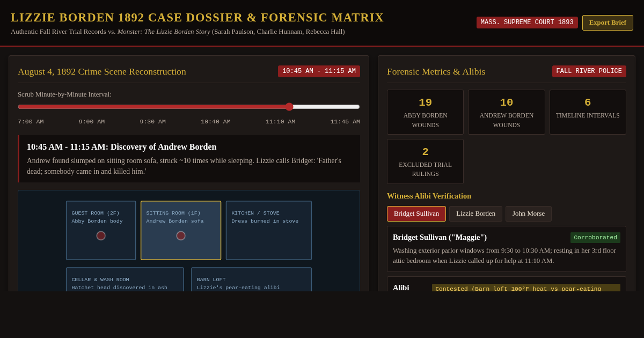Click the Lizzie Borden 1892 Case Dossier title
The width and height of the screenshot is (644, 338).
click(197, 18)
